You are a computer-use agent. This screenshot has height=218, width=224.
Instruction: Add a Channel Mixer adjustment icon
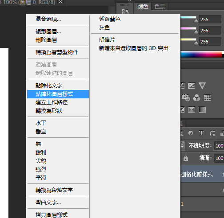coord(196,97)
